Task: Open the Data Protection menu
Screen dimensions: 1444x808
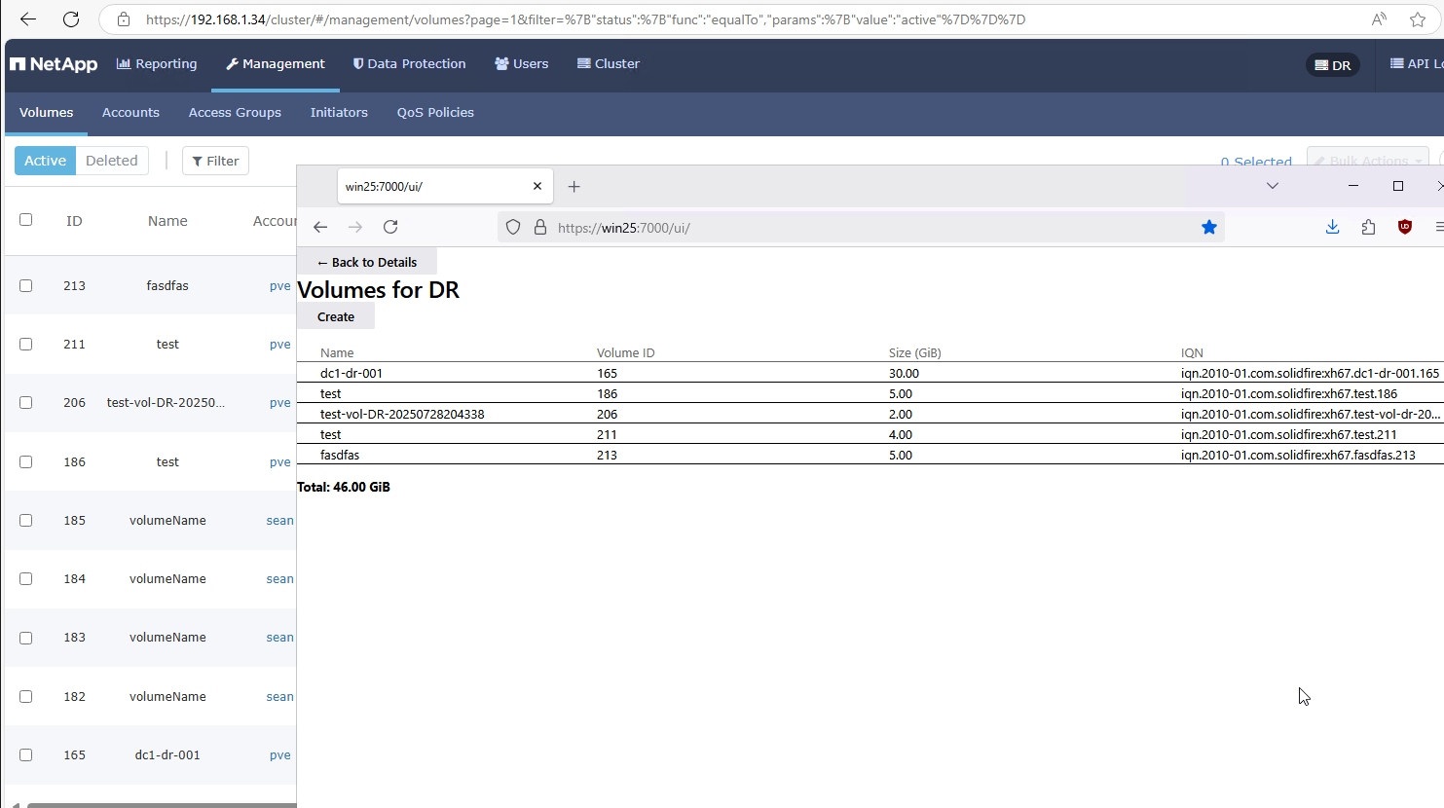Action: pyautogui.click(x=409, y=64)
